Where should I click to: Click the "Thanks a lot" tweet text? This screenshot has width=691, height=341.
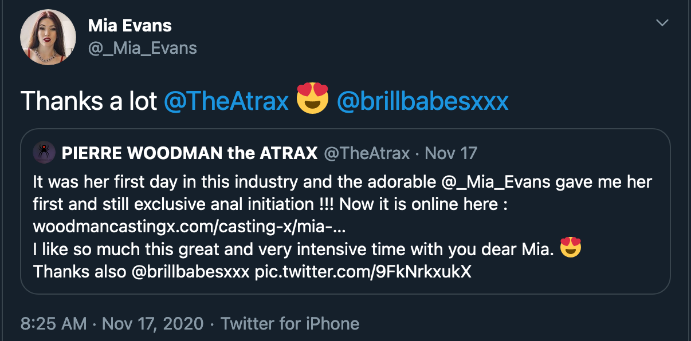pyautogui.click(x=89, y=101)
